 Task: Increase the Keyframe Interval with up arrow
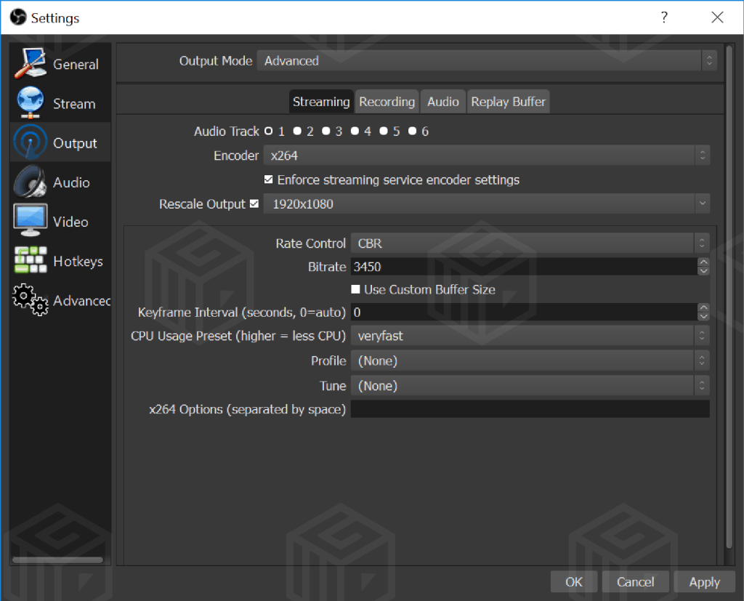pyautogui.click(x=703, y=307)
